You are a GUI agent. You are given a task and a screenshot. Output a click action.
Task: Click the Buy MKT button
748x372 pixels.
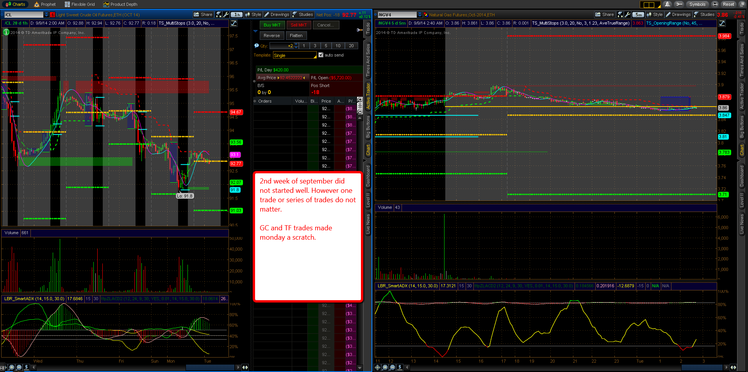pos(272,25)
